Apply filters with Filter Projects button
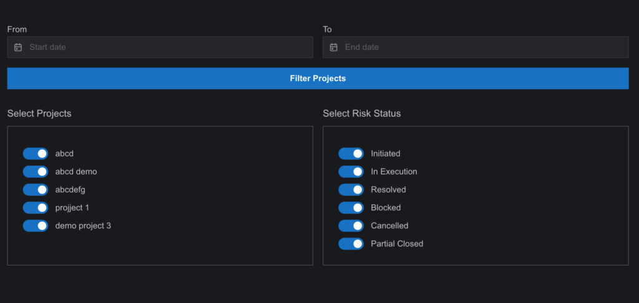639x303 pixels. [318, 78]
